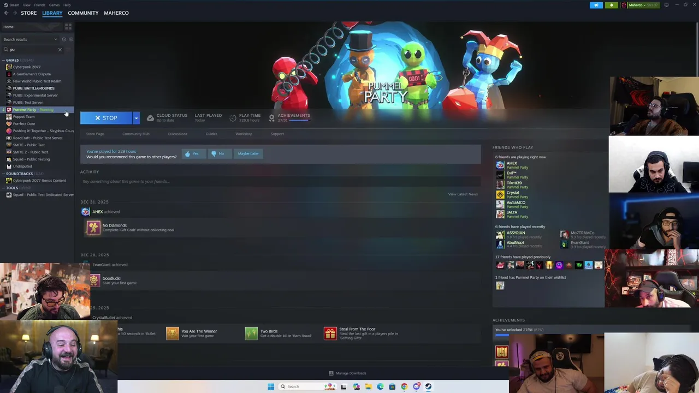Open Manage Downloads at the bottom
This screenshot has width=699, height=393.
point(347,373)
